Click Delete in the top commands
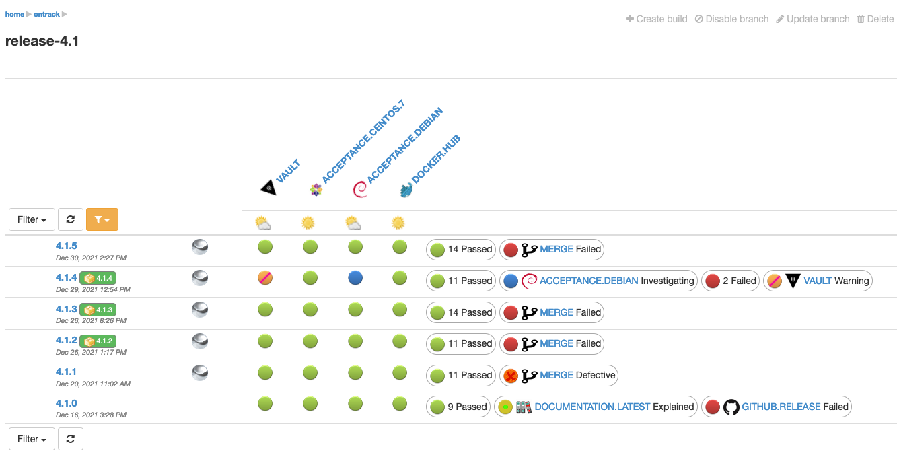 [875, 19]
